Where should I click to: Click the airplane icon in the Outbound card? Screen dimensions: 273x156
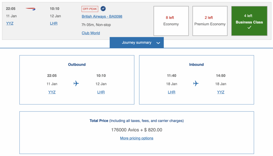pyautogui.click(x=76, y=83)
